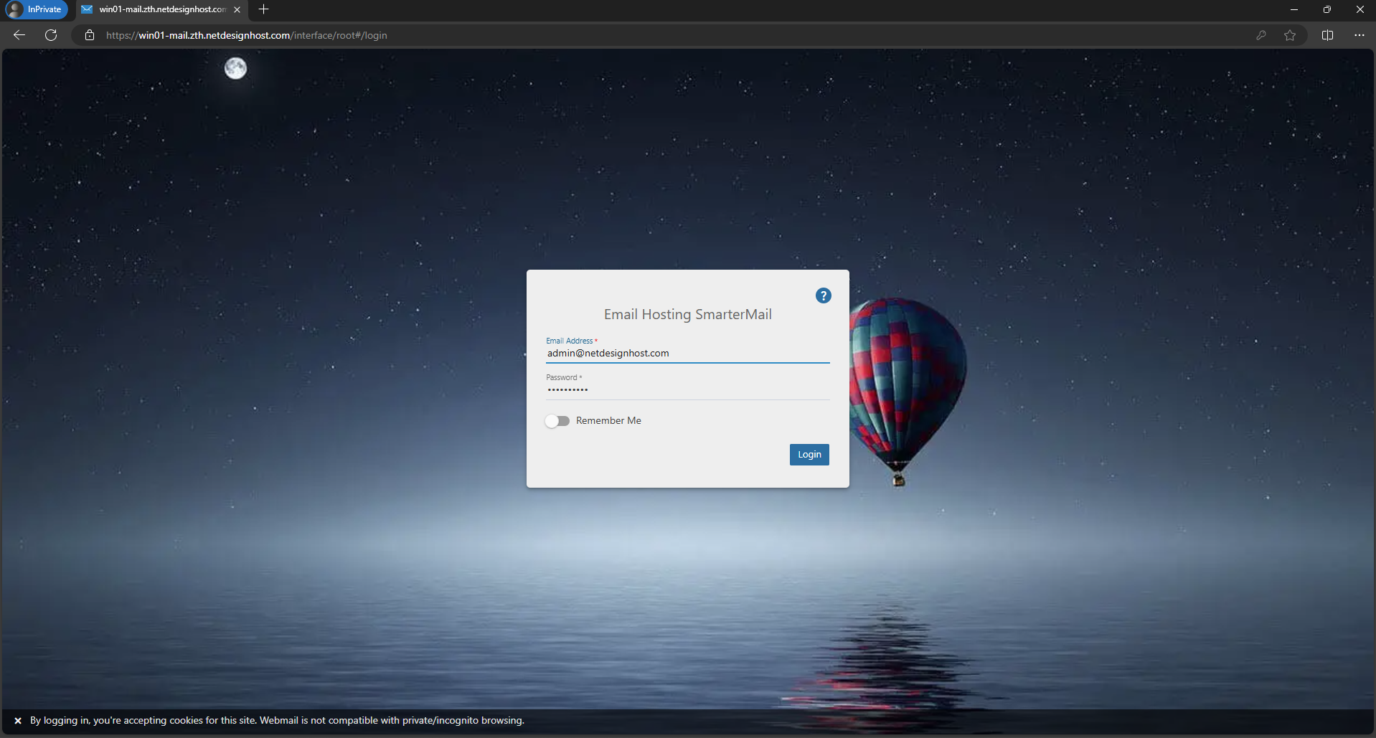Click the Email Address input field
Viewport: 1376px width, 738px height.
tap(687, 354)
